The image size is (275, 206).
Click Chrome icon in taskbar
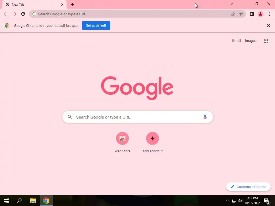[46, 201]
